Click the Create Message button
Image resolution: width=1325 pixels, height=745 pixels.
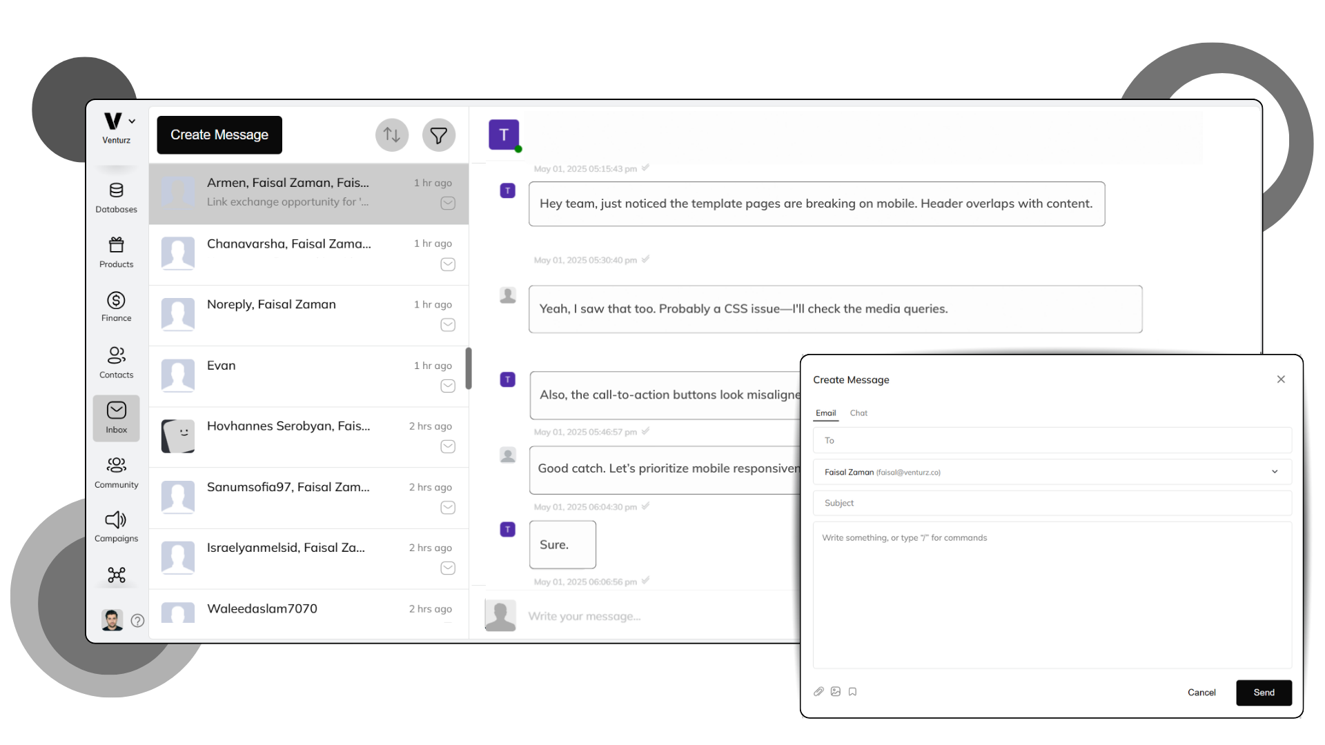pos(219,135)
